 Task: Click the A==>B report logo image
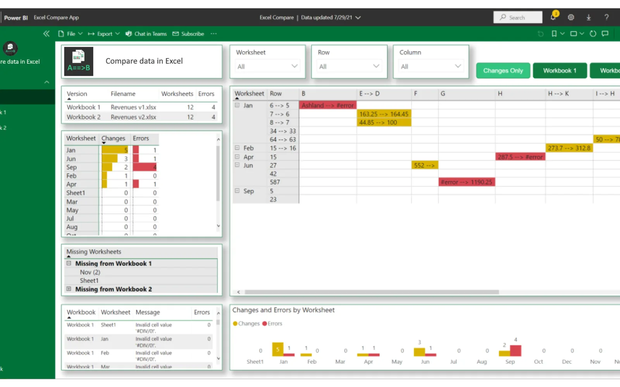pyautogui.click(x=79, y=61)
